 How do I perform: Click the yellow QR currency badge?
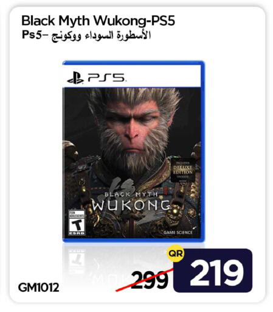(x=176, y=253)
